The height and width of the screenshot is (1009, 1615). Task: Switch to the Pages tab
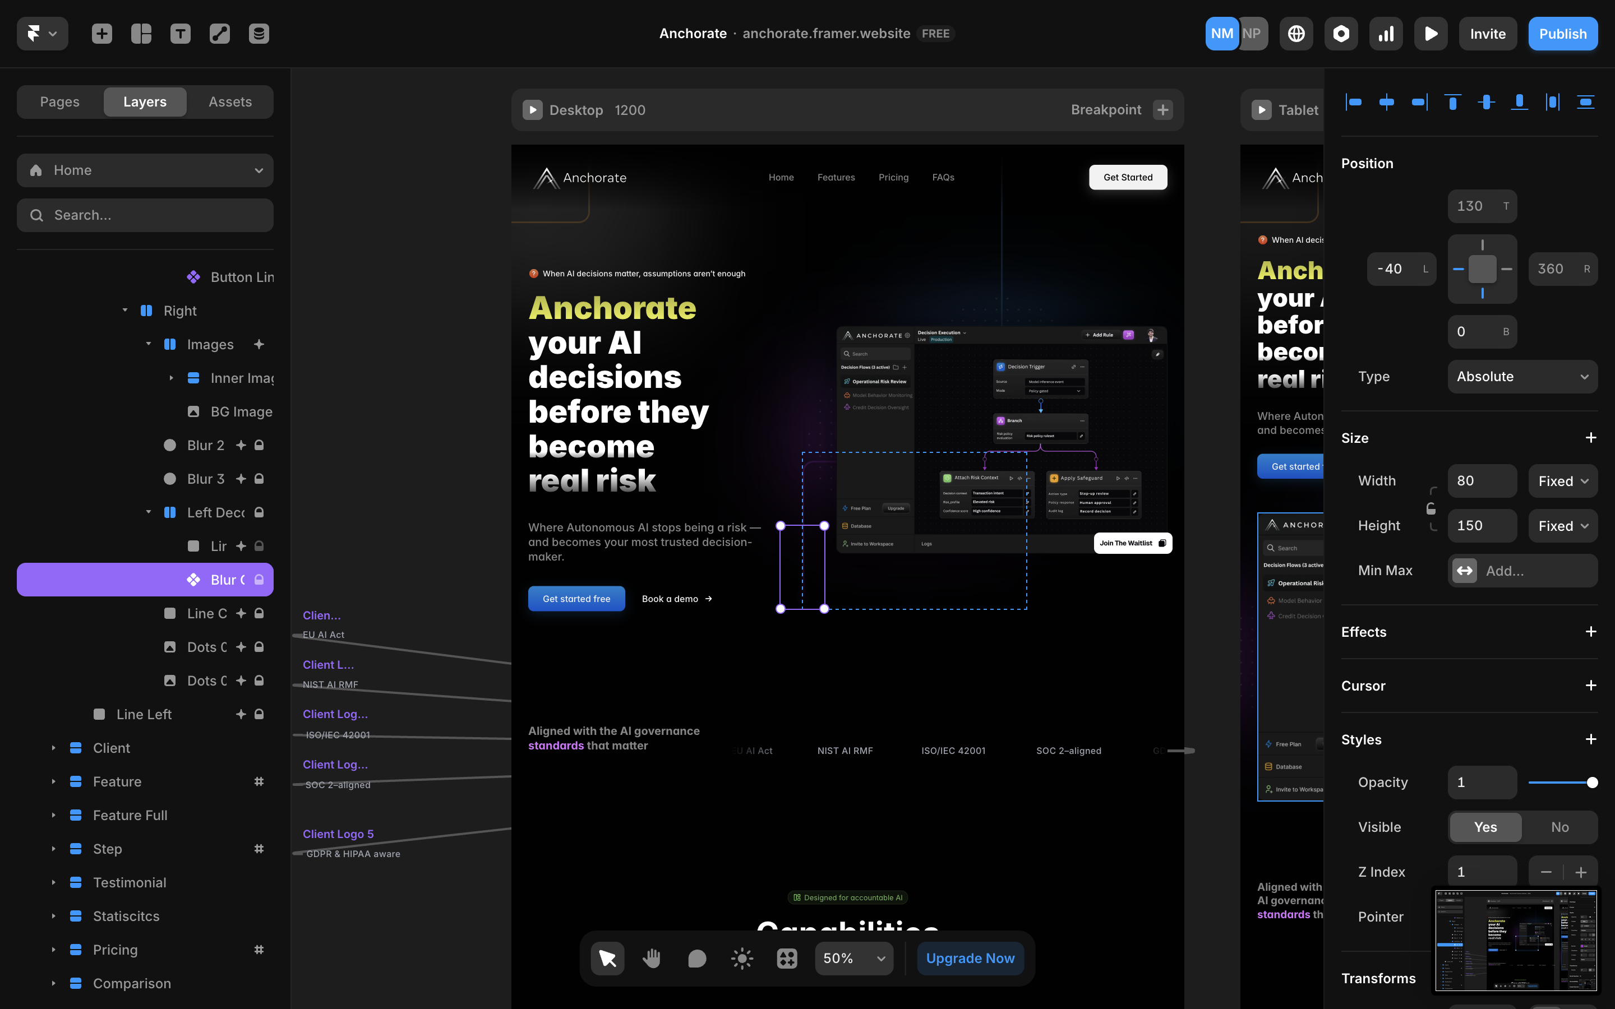click(59, 101)
